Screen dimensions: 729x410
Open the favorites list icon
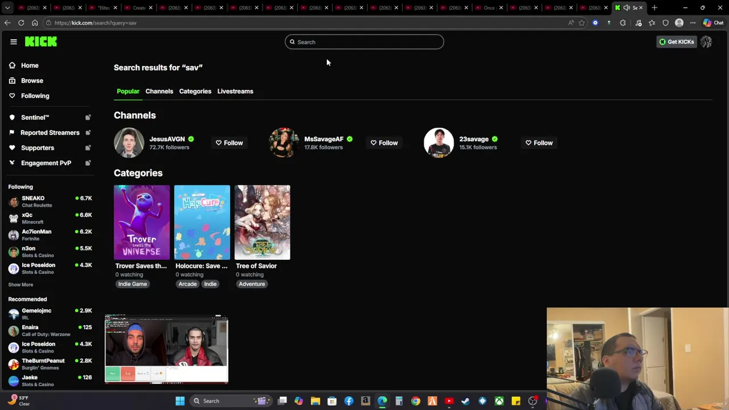tap(652, 23)
